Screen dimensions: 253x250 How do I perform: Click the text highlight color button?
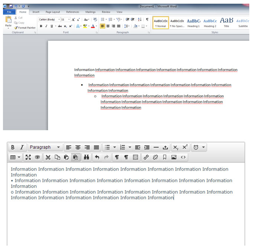[x=85, y=26]
